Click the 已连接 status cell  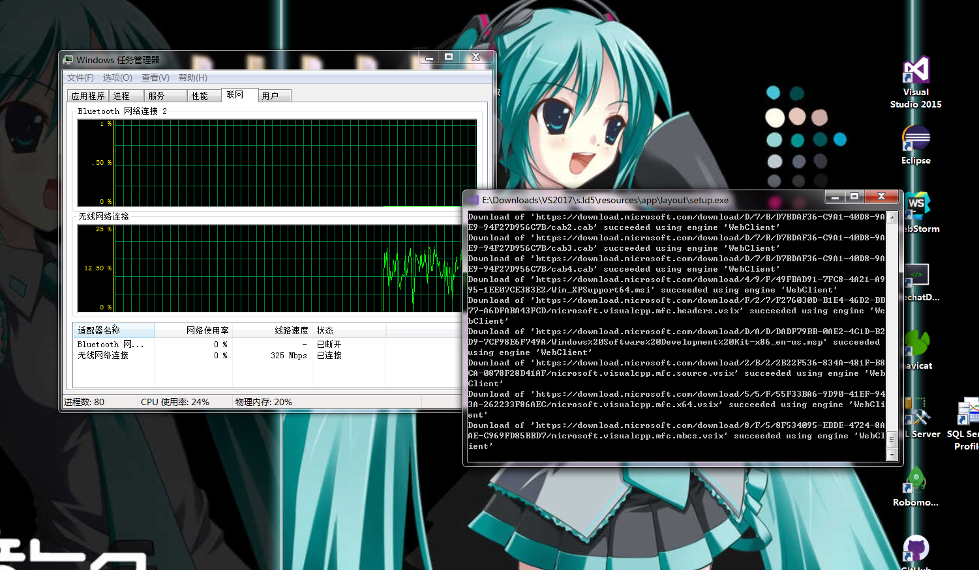pyautogui.click(x=329, y=356)
